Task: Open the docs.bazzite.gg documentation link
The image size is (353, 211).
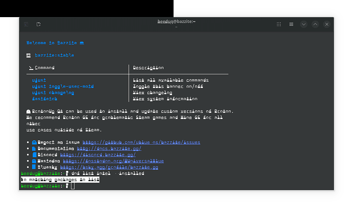Action: coord(109,148)
